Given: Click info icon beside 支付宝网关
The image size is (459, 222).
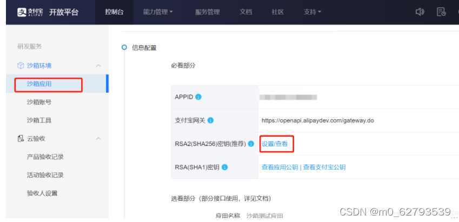Looking at the screenshot, I should pyautogui.click(x=210, y=120).
